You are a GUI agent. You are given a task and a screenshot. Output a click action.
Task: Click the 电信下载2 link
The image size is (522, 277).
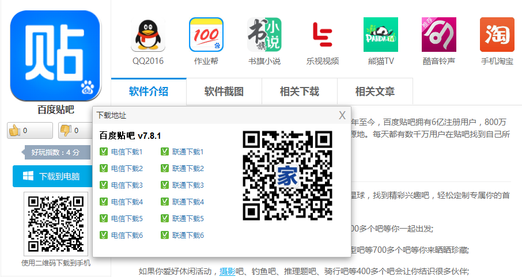coord(127,169)
